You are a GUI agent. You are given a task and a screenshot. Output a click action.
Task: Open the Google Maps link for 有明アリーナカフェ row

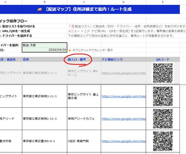124,119
